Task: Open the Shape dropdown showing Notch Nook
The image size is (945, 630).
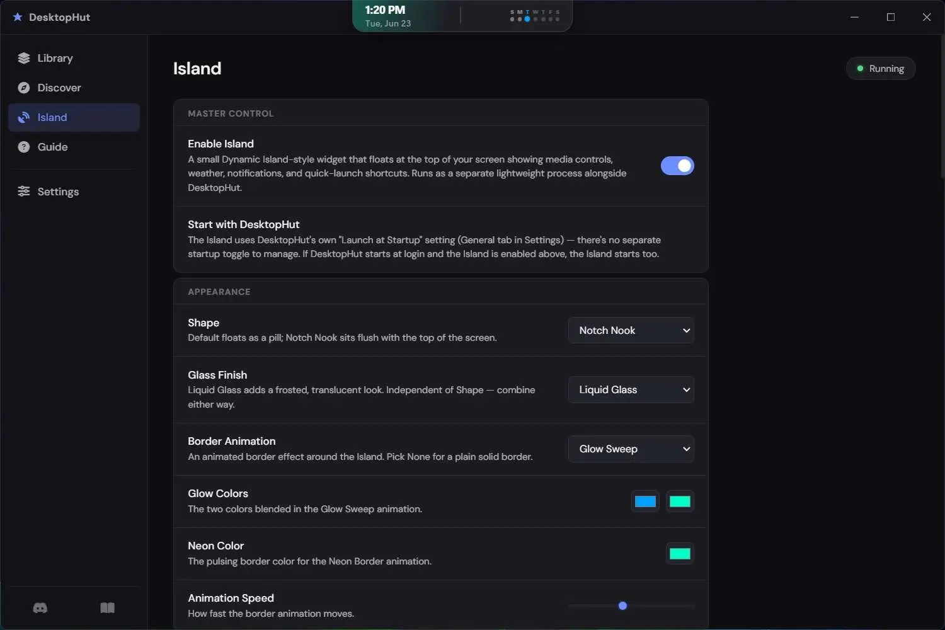Action: (631, 330)
